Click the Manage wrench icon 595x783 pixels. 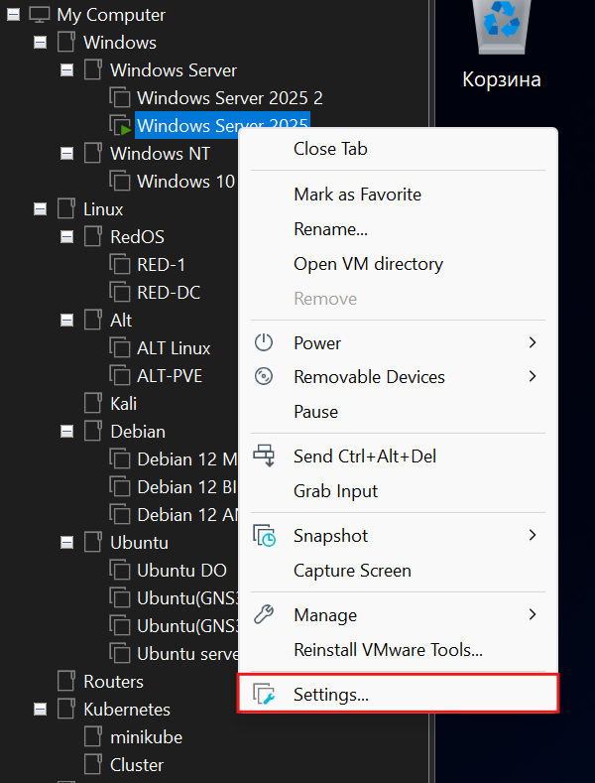pos(264,615)
